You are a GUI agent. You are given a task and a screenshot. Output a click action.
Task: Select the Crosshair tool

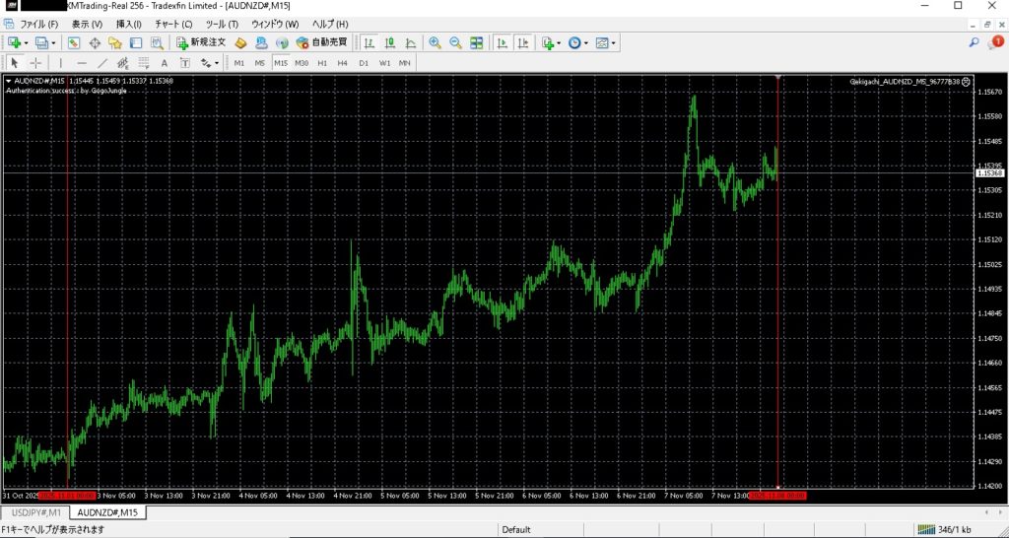pos(36,63)
